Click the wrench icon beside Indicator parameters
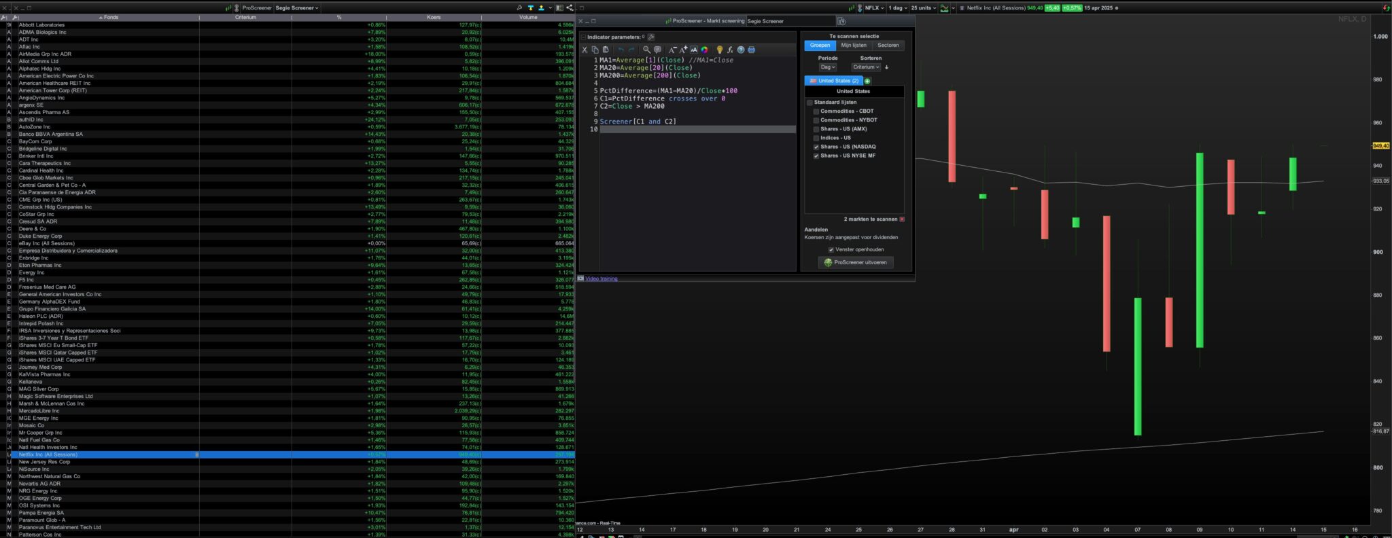 click(x=650, y=37)
